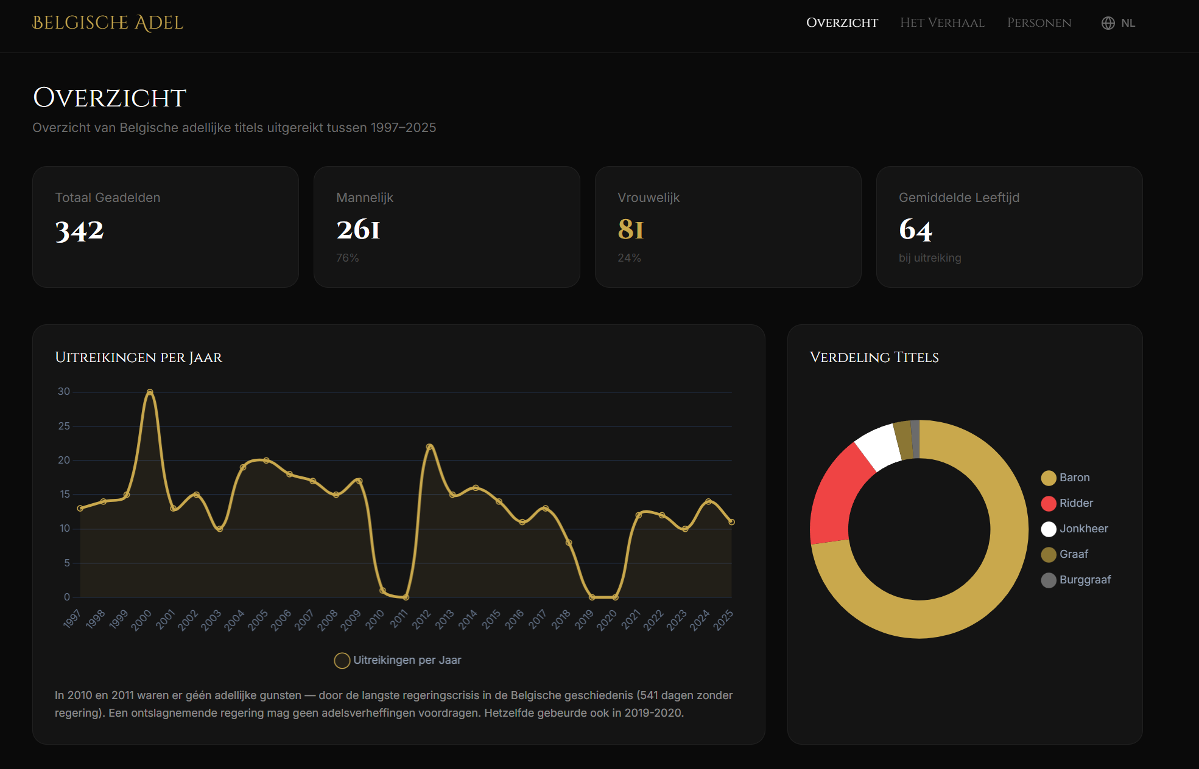Click the Burggraaf grey legend dot
1199x769 pixels.
(x=1048, y=580)
